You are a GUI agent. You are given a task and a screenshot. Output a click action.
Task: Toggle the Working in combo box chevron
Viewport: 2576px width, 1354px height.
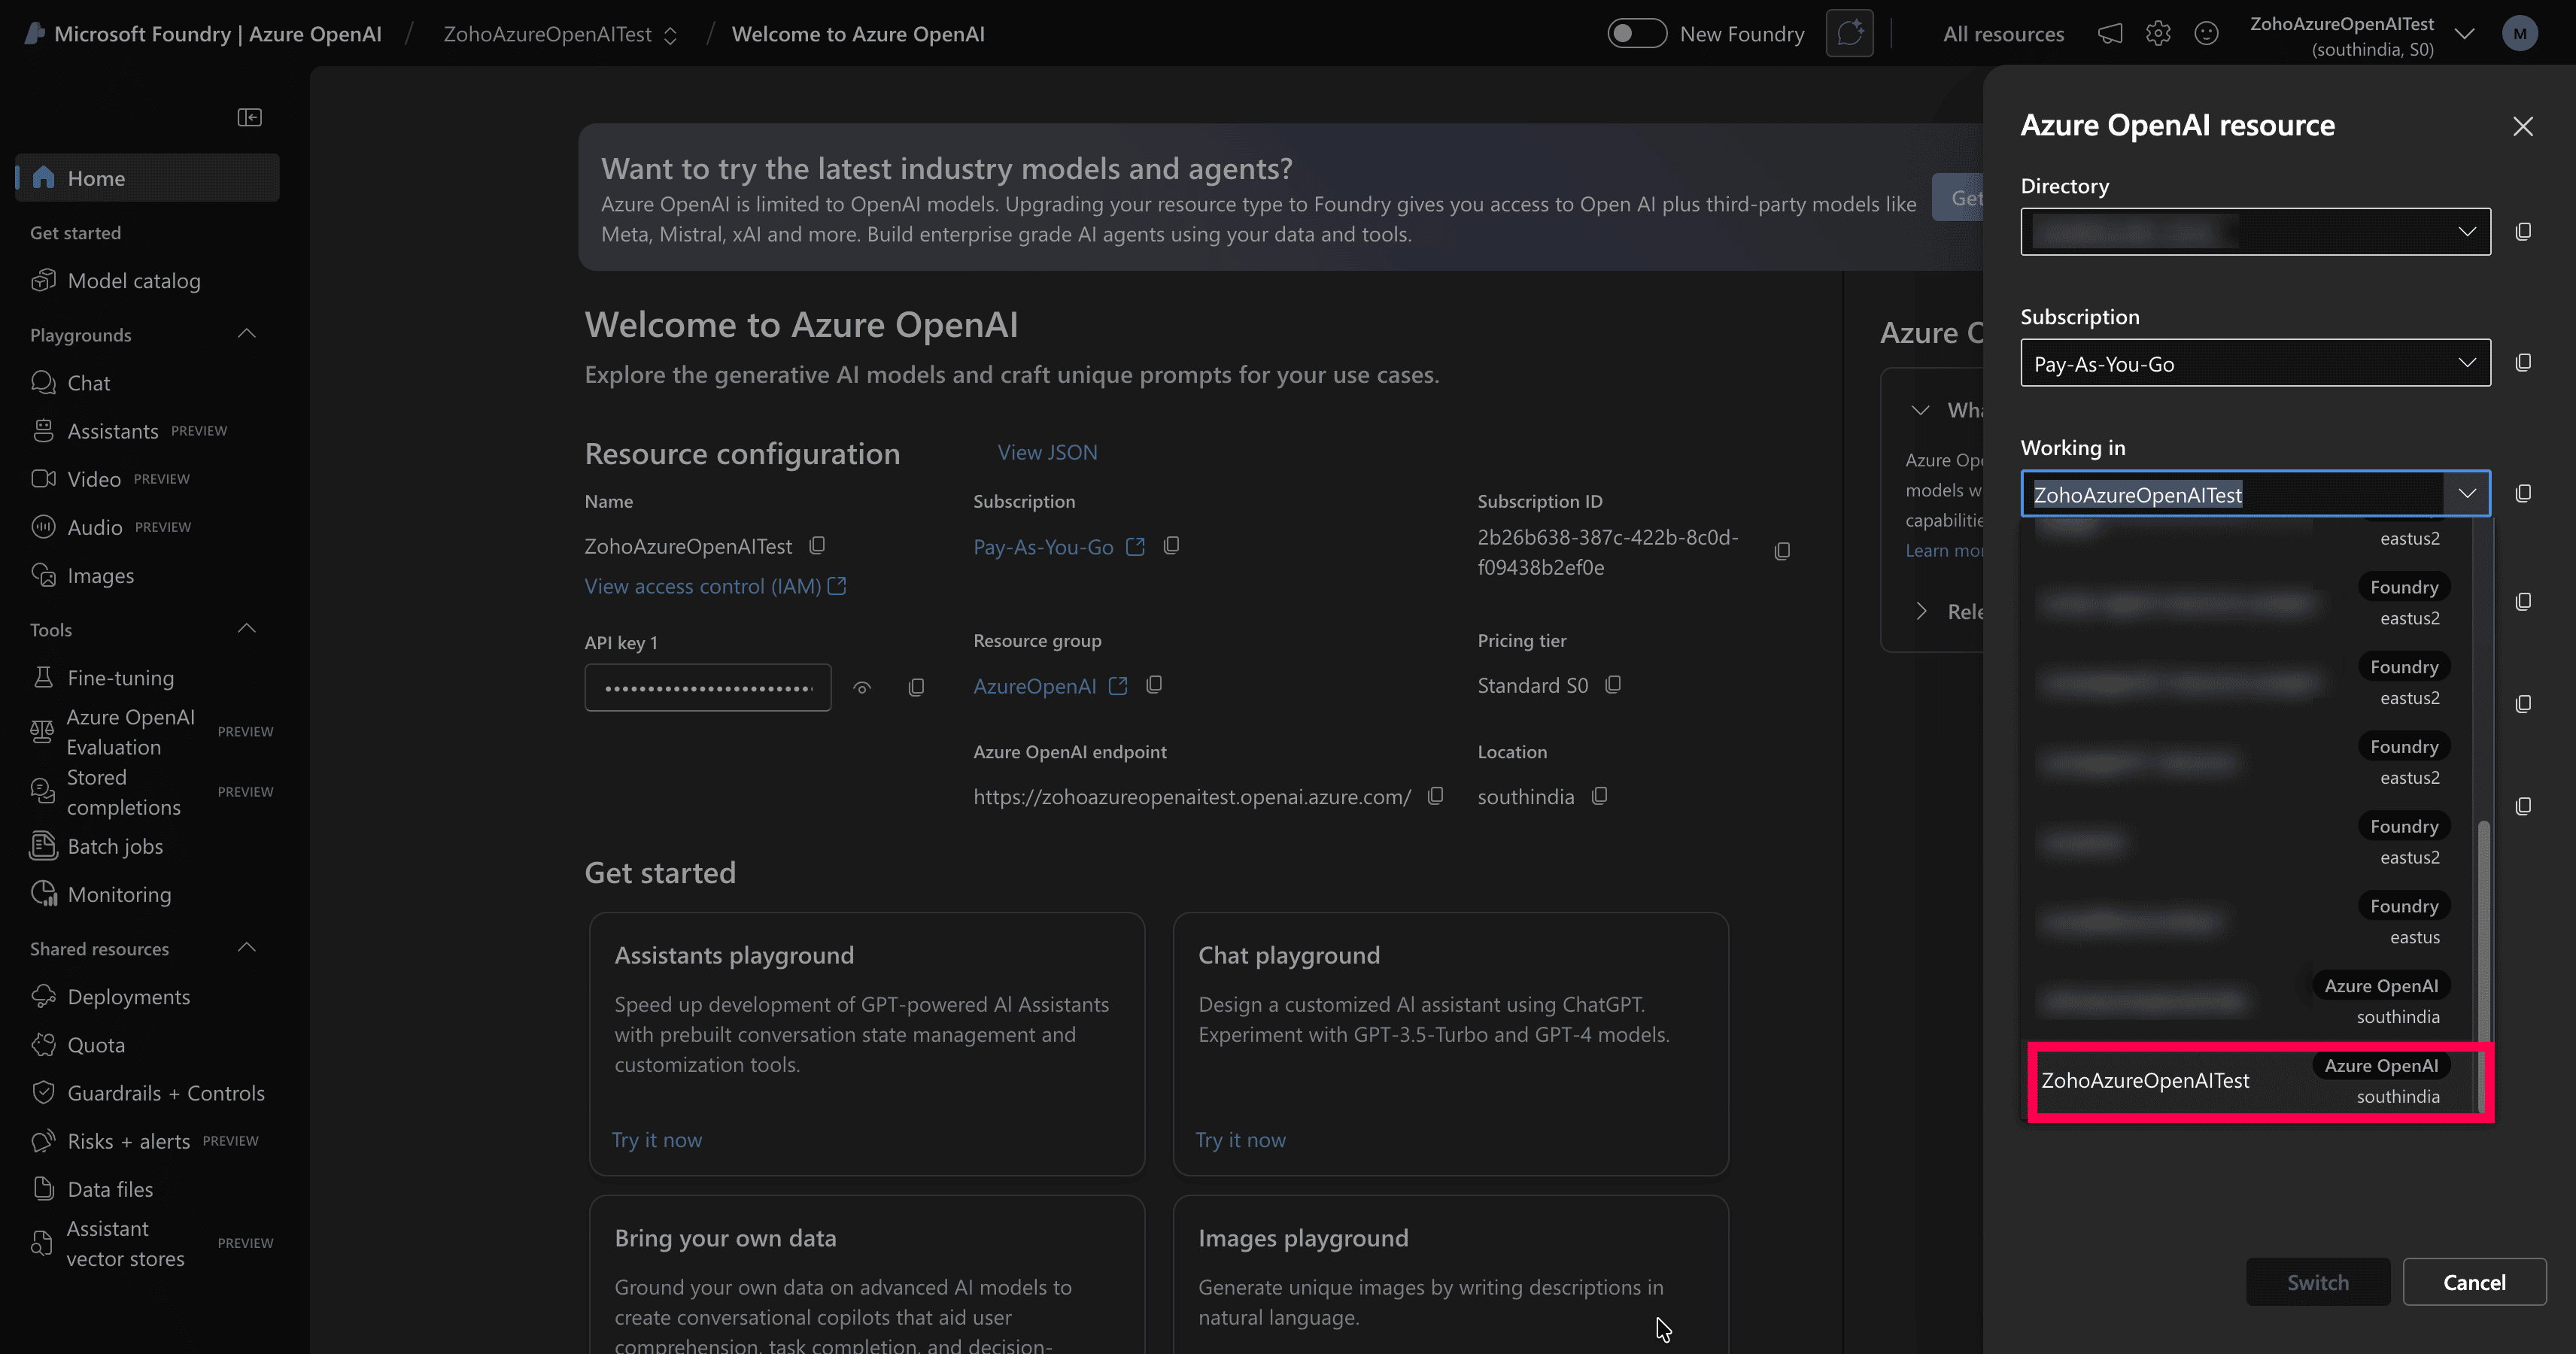(x=2466, y=494)
